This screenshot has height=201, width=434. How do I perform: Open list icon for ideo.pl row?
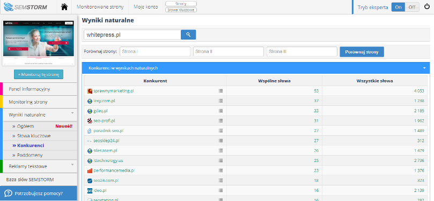click(220, 190)
